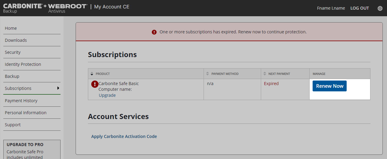Click the Upgrade link under product
Viewport: 387px width, 159px height.
click(107, 95)
